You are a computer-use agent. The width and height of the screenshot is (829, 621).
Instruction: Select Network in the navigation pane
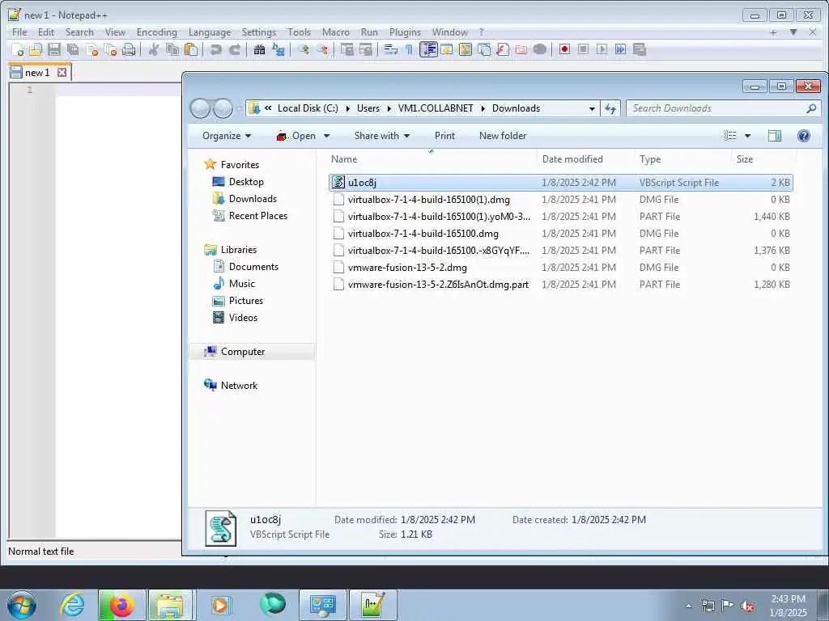click(231, 386)
